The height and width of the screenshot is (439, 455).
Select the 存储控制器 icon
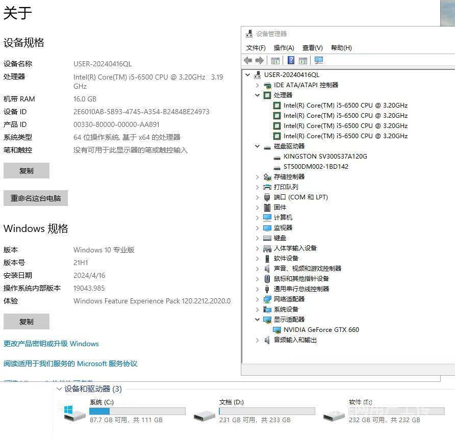[x=267, y=177]
